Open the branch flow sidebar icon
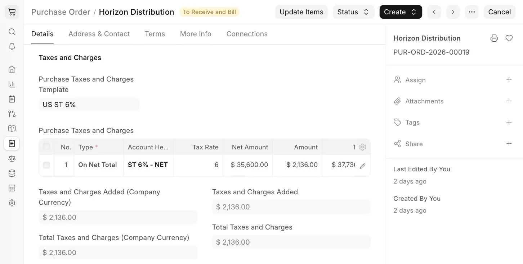The height and width of the screenshot is (264, 523). tap(12, 114)
